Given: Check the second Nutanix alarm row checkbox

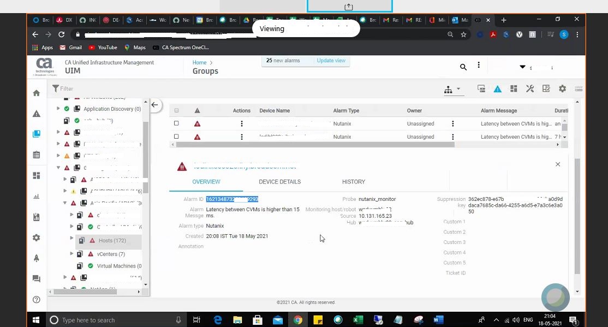Looking at the screenshot, I should tap(176, 136).
